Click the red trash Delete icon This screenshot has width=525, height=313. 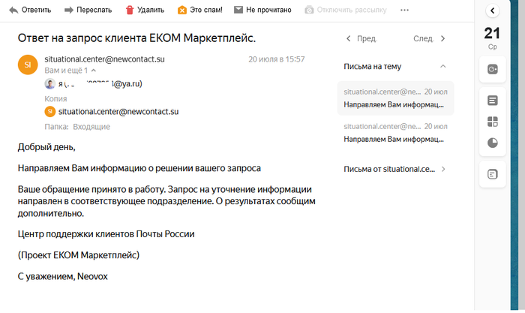(130, 10)
